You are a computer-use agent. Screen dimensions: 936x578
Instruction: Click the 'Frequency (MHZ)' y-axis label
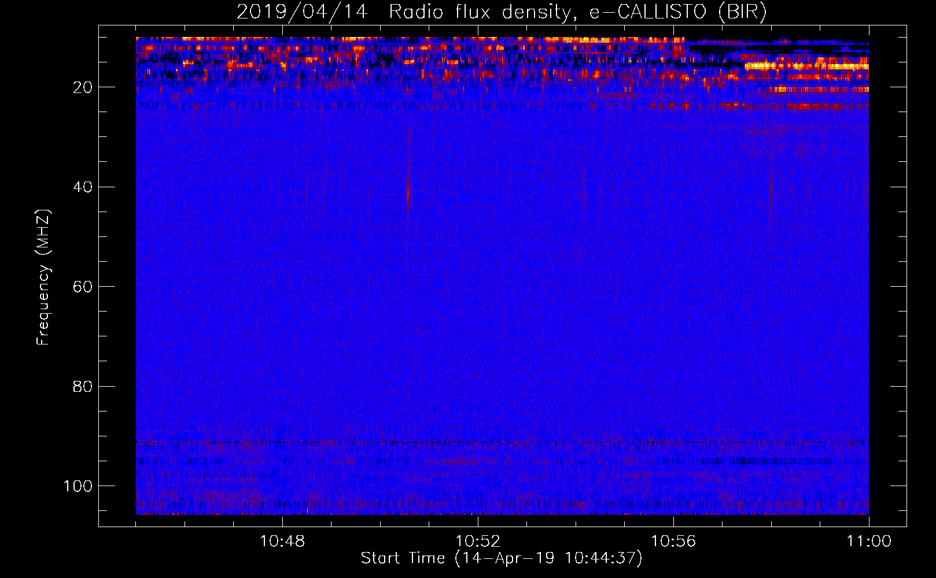pos(43,277)
